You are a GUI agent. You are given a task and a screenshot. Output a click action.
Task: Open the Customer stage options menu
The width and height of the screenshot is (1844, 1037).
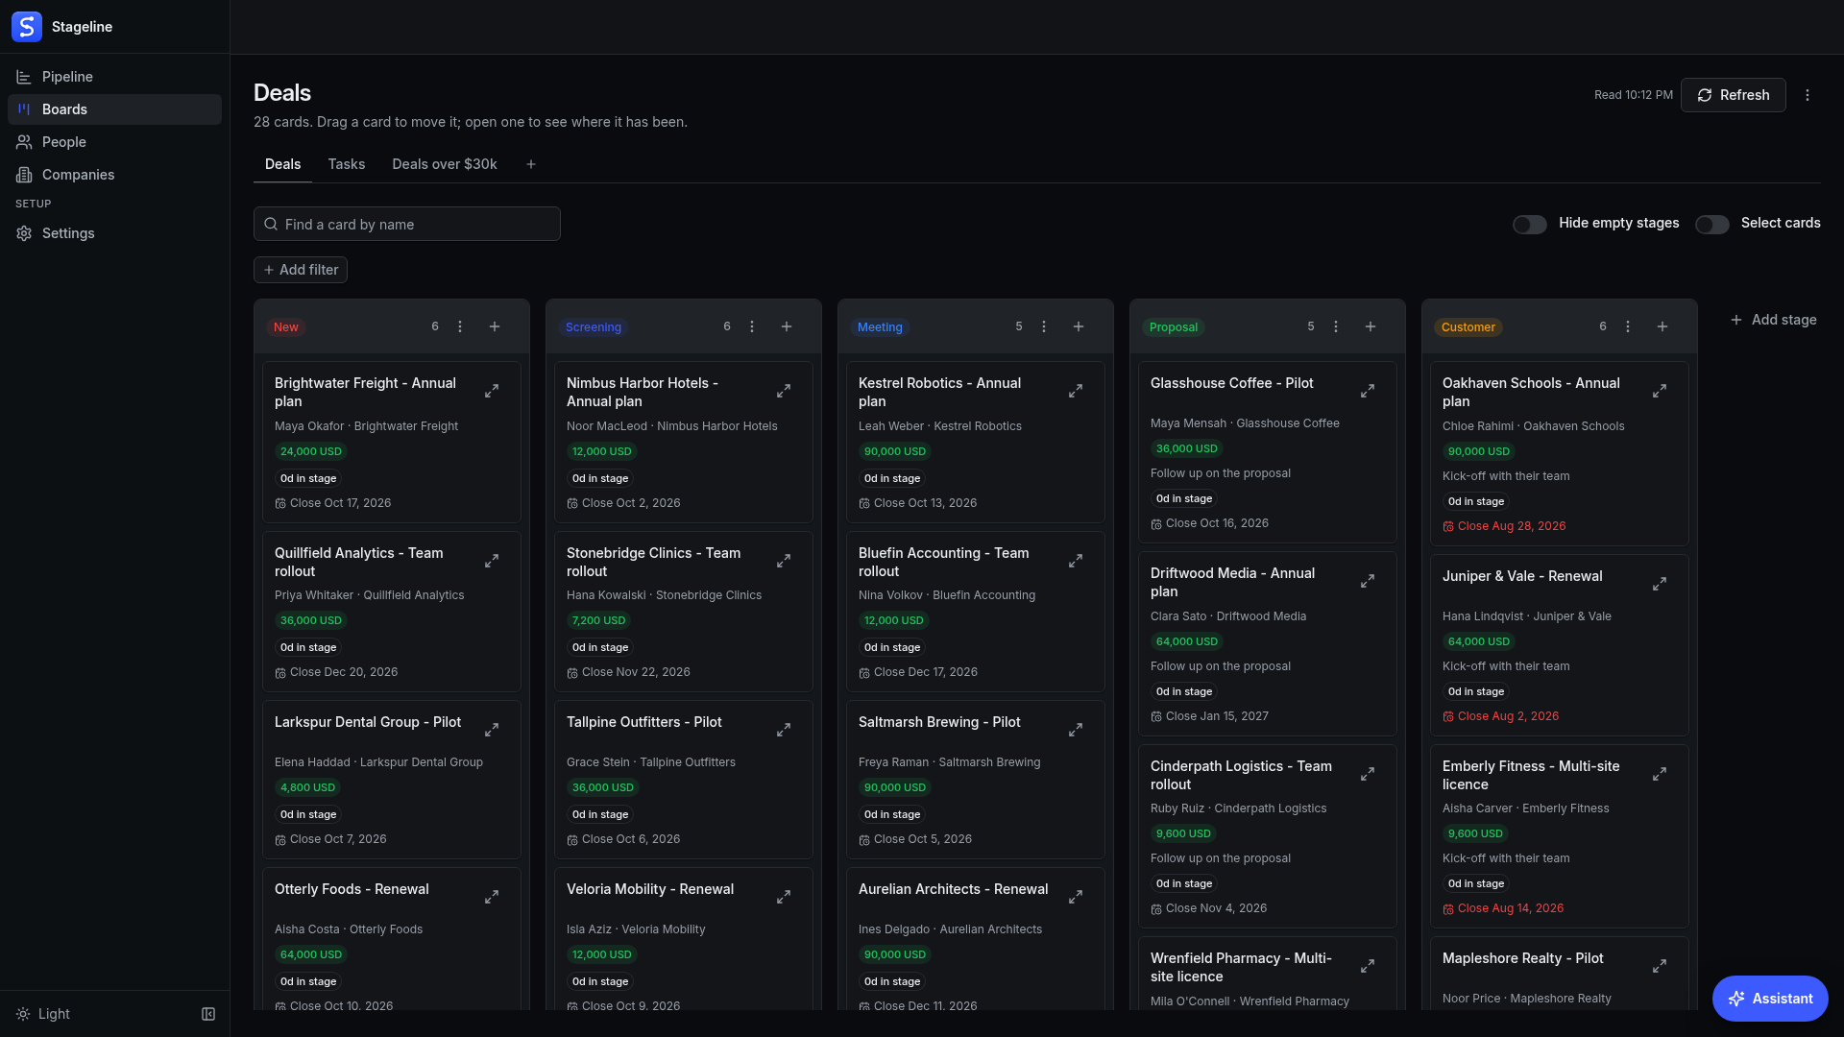1628,326
